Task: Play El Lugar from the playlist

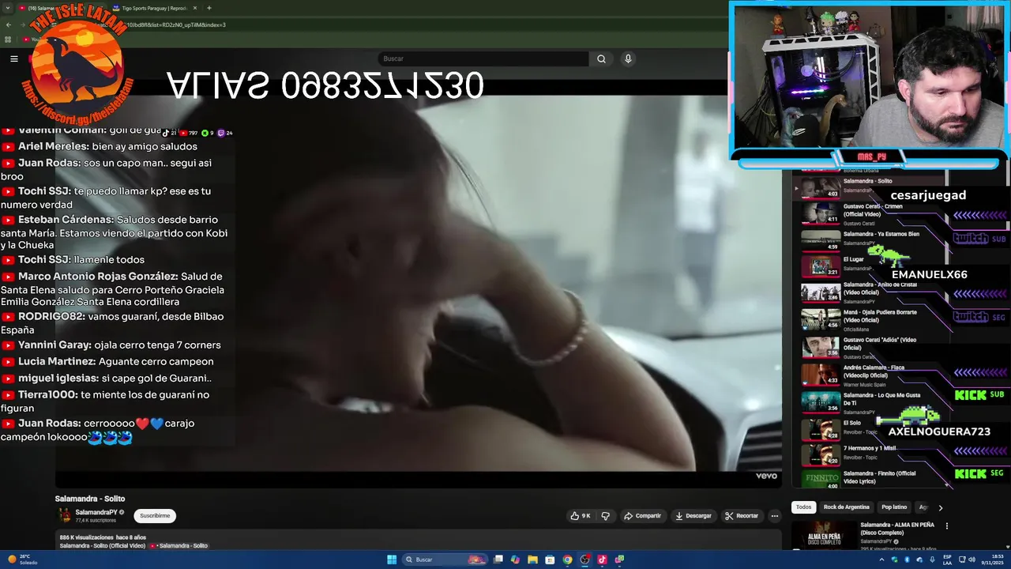Action: click(870, 265)
